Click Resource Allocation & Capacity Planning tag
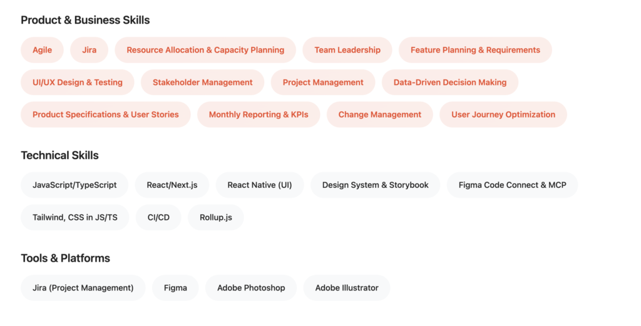This screenshot has width=641, height=326. click(x=205, y=50)
